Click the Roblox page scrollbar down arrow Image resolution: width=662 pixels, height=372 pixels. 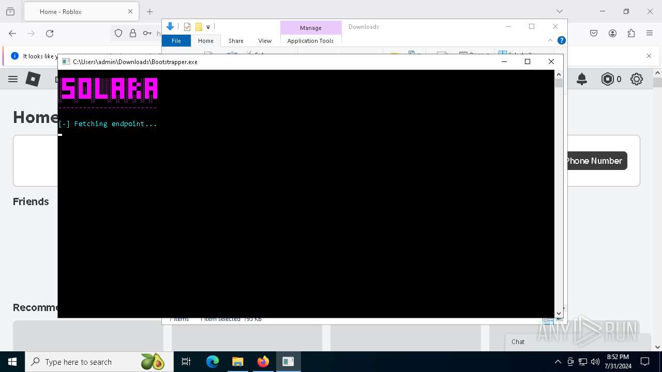[x=657, y=347]
